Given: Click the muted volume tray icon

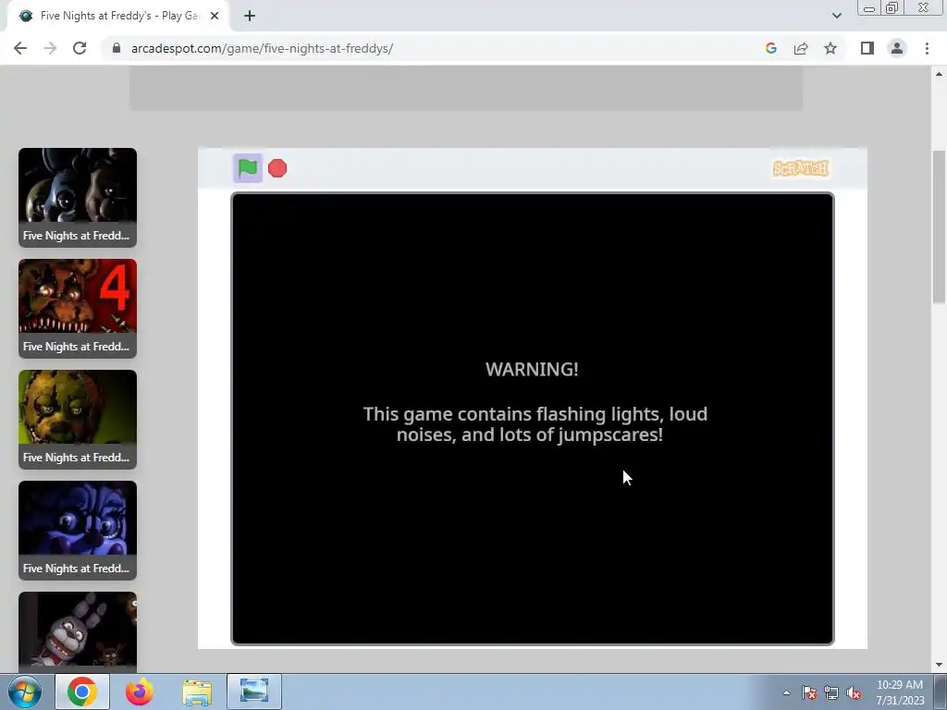Looking at the screenshot, I should [x=854, y=693].
